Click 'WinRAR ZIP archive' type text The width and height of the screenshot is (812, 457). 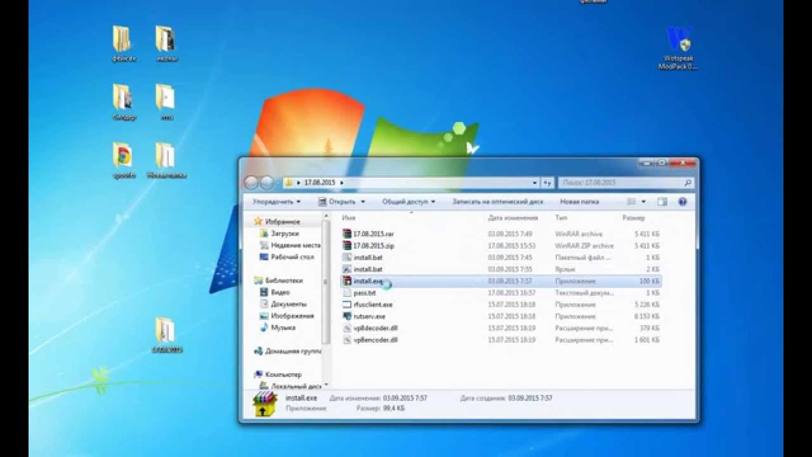[x=584, y=246]
